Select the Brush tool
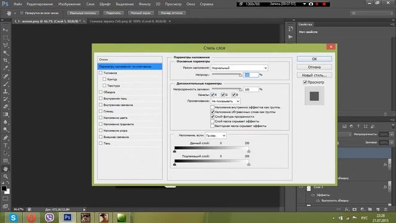The height and width of the screenshot is (223, 396). tap(6, 84)
